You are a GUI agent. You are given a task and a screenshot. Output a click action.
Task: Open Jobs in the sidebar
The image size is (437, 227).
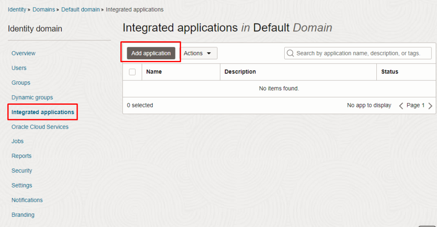coord(17,141)
